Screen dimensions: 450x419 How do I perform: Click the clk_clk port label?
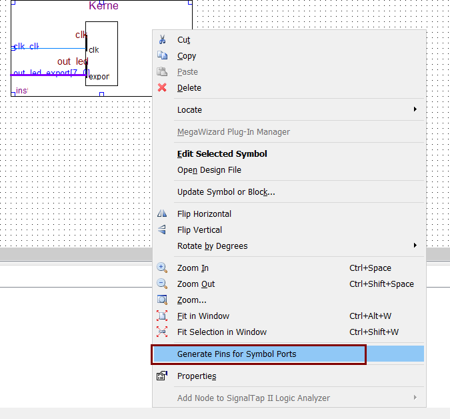point(26,46)
